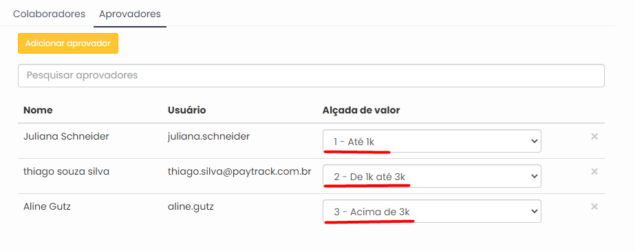Focus the Pesquisar aprovadores search field
The image size is (635, 251).
click(311, 76)
